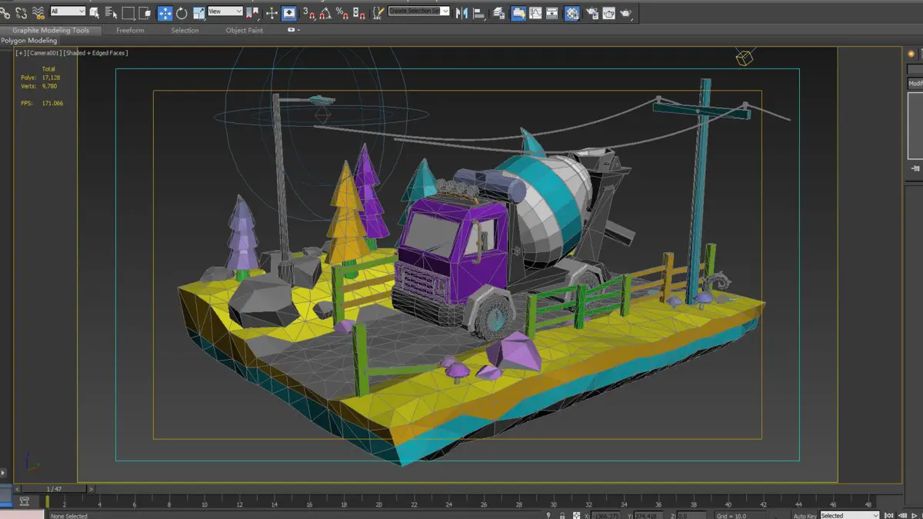Switch to the Object Paint tab
923x519 pixels.
click(245, 30)
